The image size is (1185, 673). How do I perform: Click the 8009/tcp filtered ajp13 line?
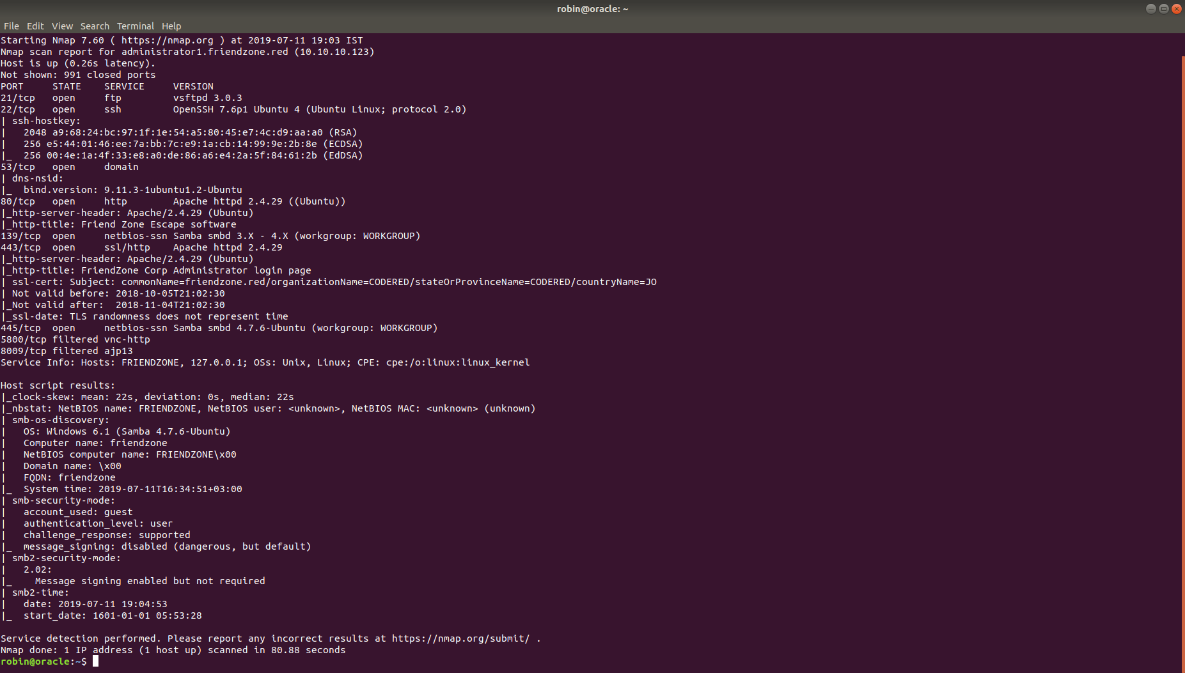pyautogui.click(x=67, y=351)
